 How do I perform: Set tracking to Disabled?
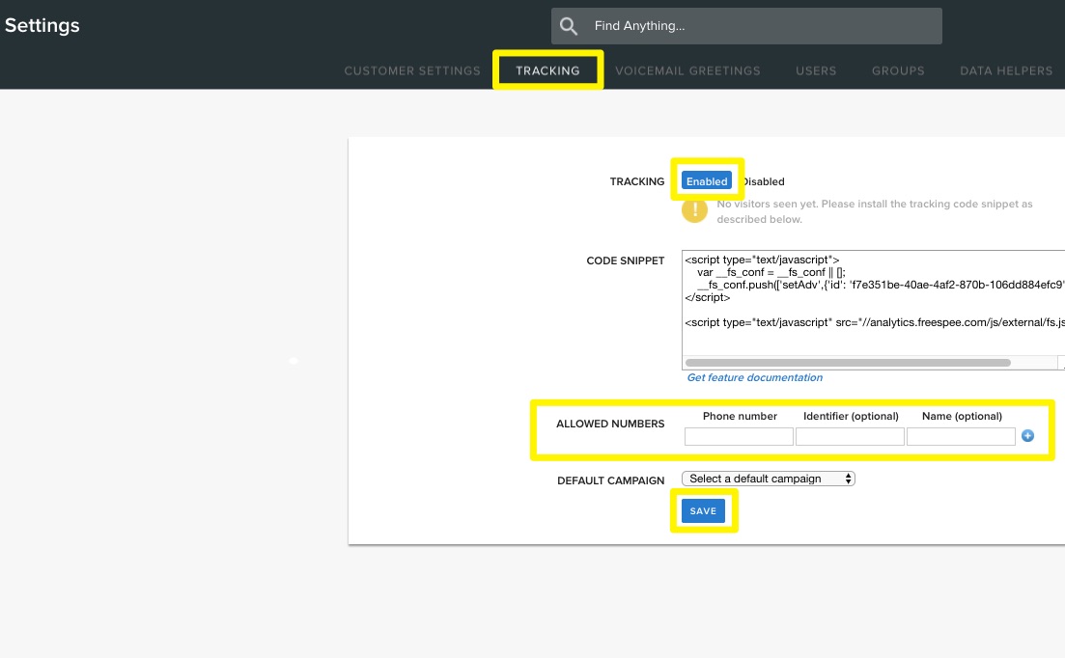click(764, 181)
